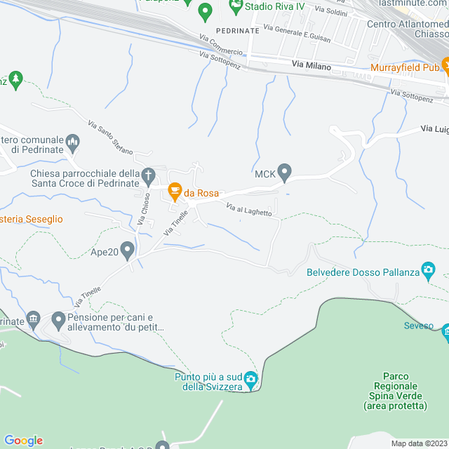
Task: Select the MCK location pin
Action: (x=285, y=173)
